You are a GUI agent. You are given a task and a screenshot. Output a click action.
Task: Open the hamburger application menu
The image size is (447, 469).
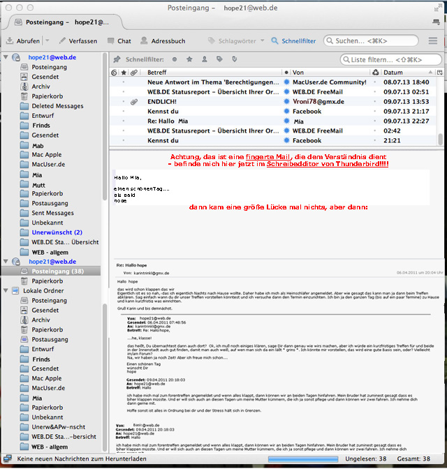point(432,40)
